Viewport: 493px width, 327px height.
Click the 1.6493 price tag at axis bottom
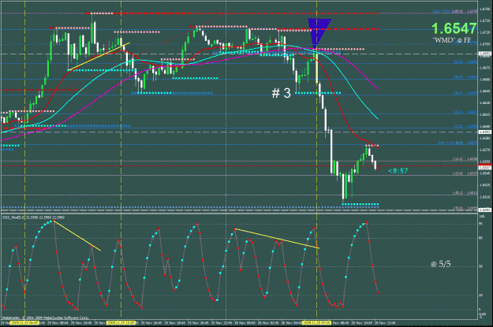pyautogui.click(x=484, y=210)
